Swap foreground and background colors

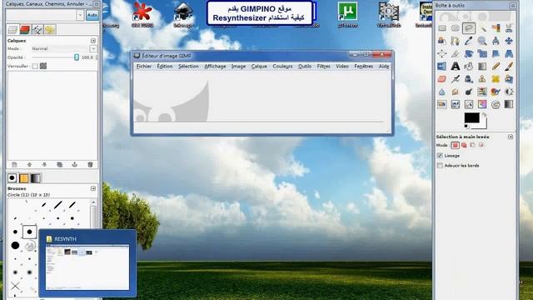click(x=484, y=115)
